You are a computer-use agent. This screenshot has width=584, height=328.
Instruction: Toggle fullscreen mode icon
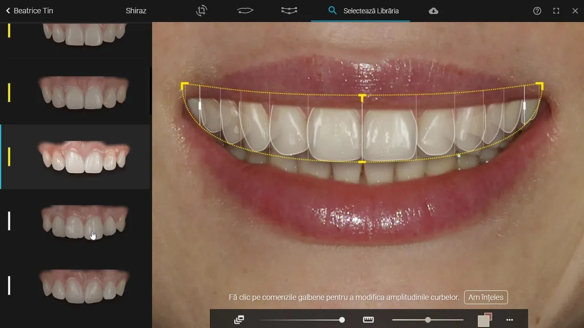(x=556, y=11)
